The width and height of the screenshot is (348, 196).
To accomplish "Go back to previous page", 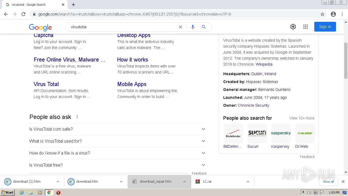I will 6,14.
